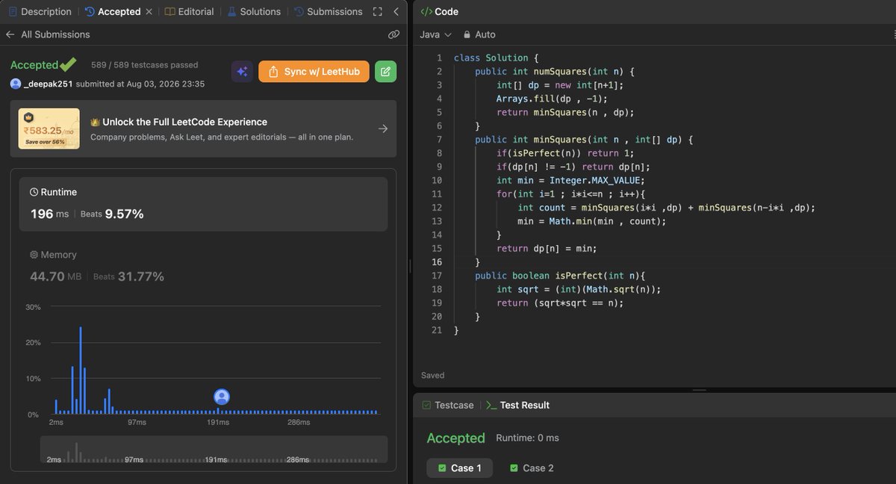
Task: Click 'Runtime: 0 ms' result text
Action: [x=527, y=438]
